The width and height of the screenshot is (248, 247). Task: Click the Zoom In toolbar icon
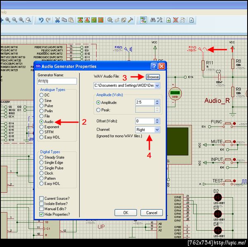click(7, 20)
